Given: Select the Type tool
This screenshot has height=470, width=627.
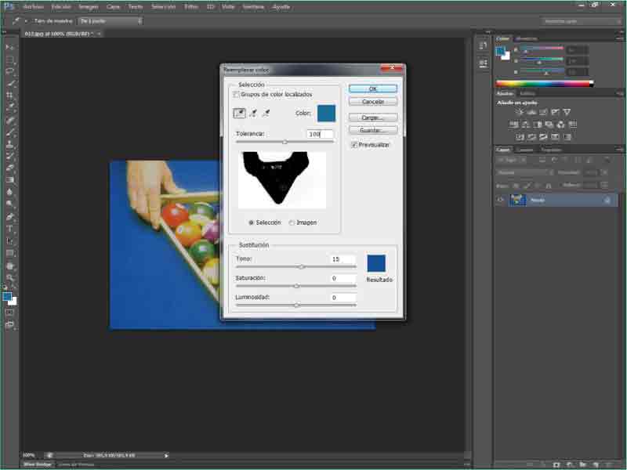Looking at the screenshot, I should click(10, 229).
